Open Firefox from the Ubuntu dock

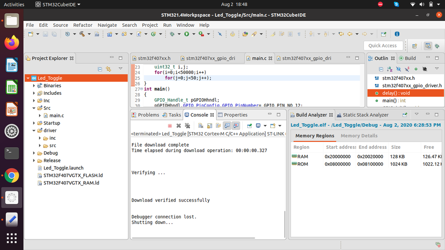pos(12,43)
